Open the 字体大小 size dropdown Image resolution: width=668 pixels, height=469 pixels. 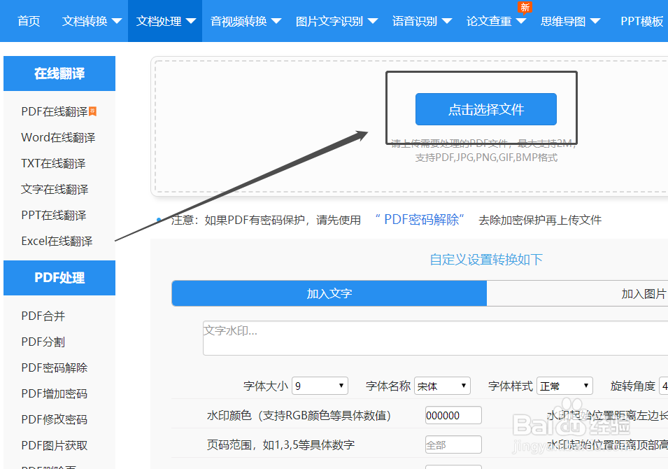320,385
